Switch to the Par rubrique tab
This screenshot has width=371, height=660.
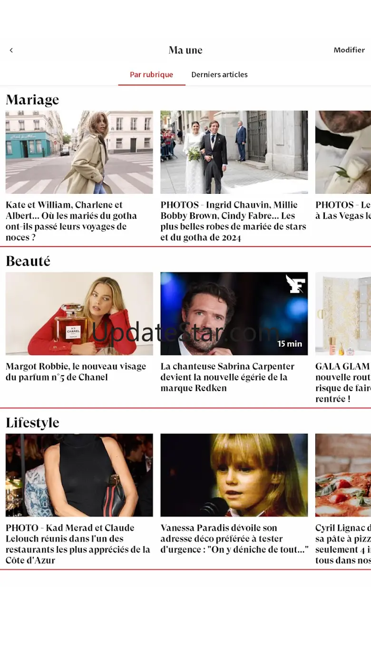[152, 75]
